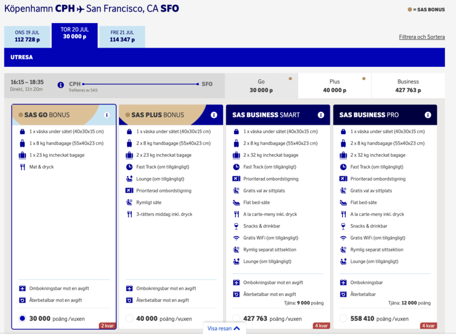The width and height of the screenshot is (456, 335).
Task: Select 427 763 poäng Business Smart radio
Action: click(x=236, y=319)
